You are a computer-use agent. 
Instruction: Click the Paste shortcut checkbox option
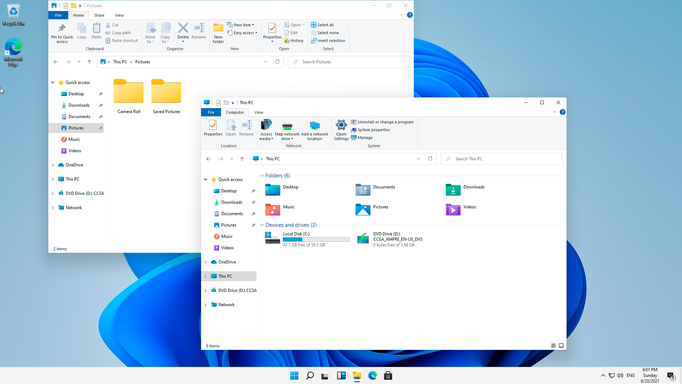[121, 40]
